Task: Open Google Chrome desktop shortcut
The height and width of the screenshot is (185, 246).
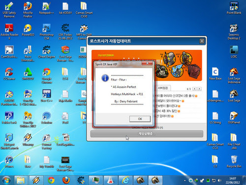Action: pos(47,75)
